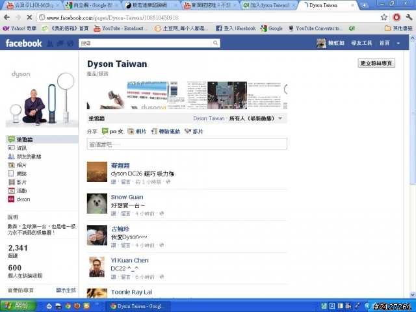Open the red stop-sign extension icon
Image resolution: width=416 pixels, height=312 pixels.
tap(396, 18)
